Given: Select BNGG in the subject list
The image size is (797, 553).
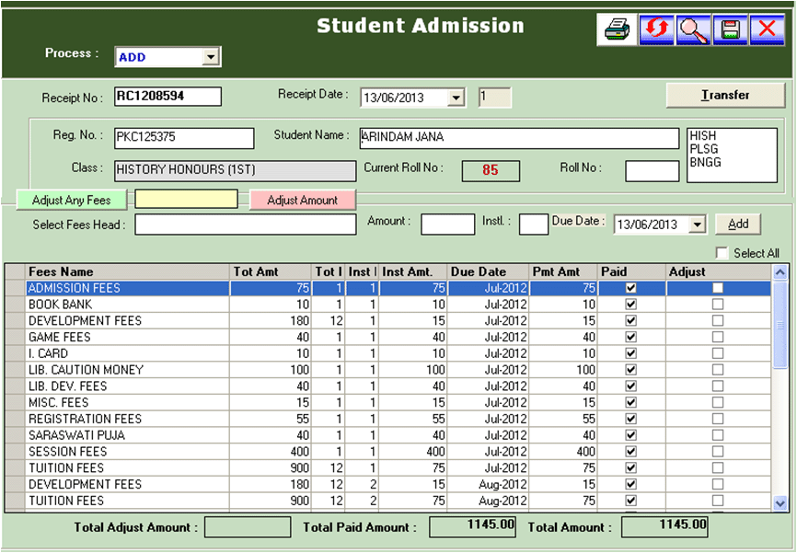Looking at the screenshot, I should [705, 162].
